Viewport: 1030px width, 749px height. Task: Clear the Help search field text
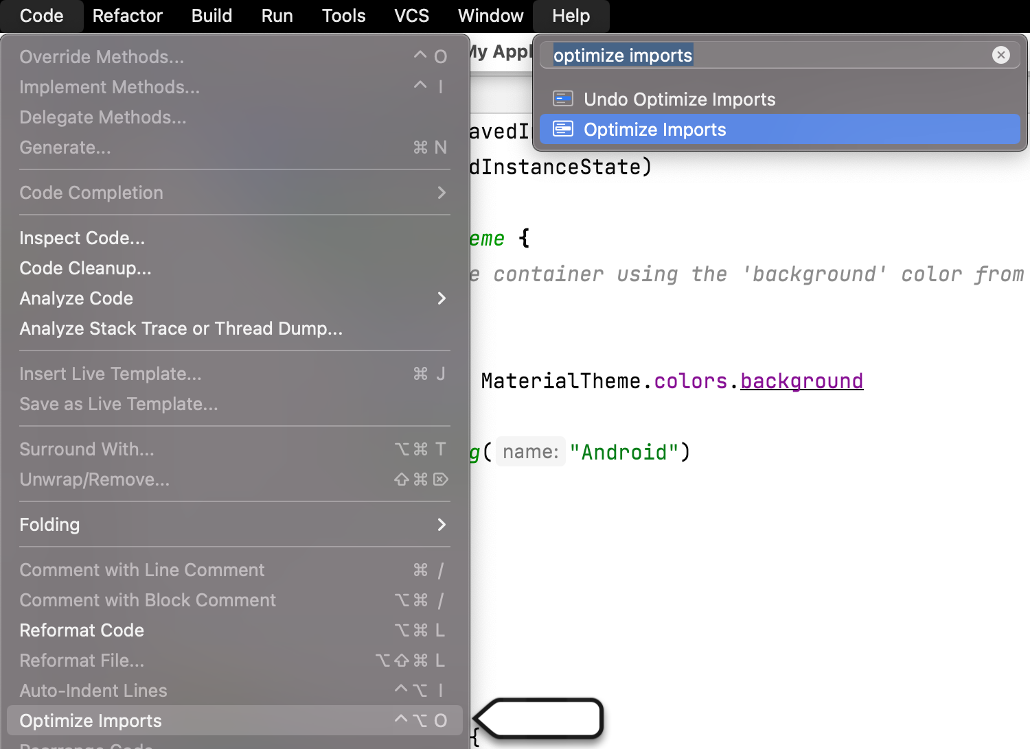[x=1000, y=55]
